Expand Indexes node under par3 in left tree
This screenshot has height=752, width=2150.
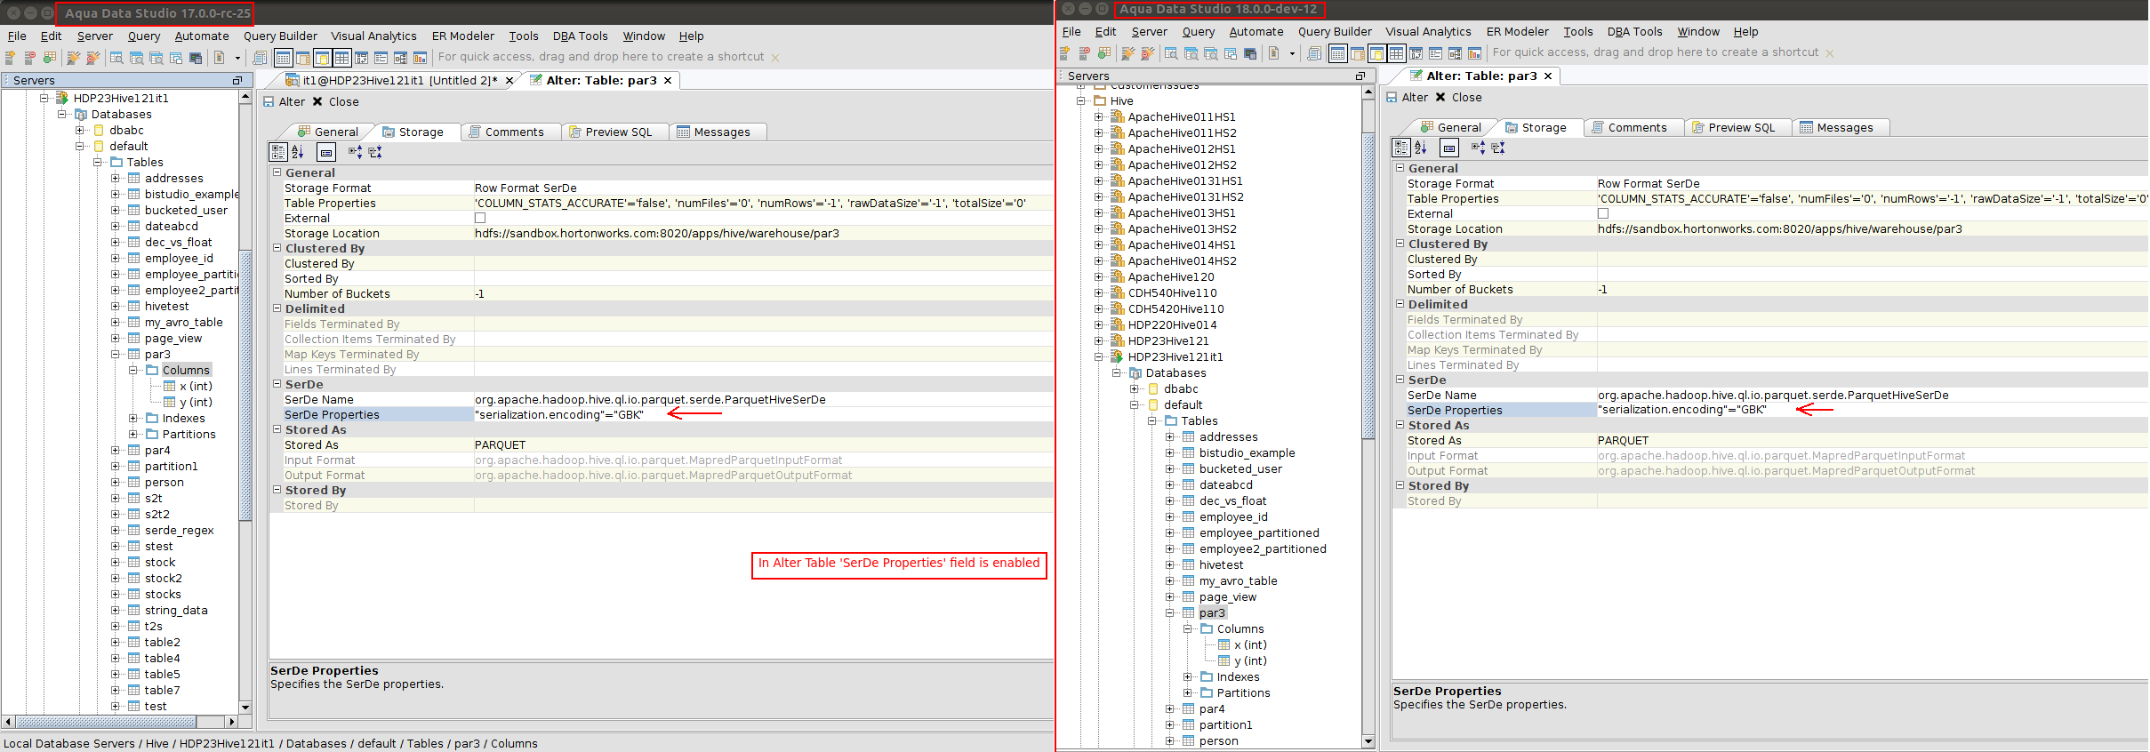click(x=132, y=419)
